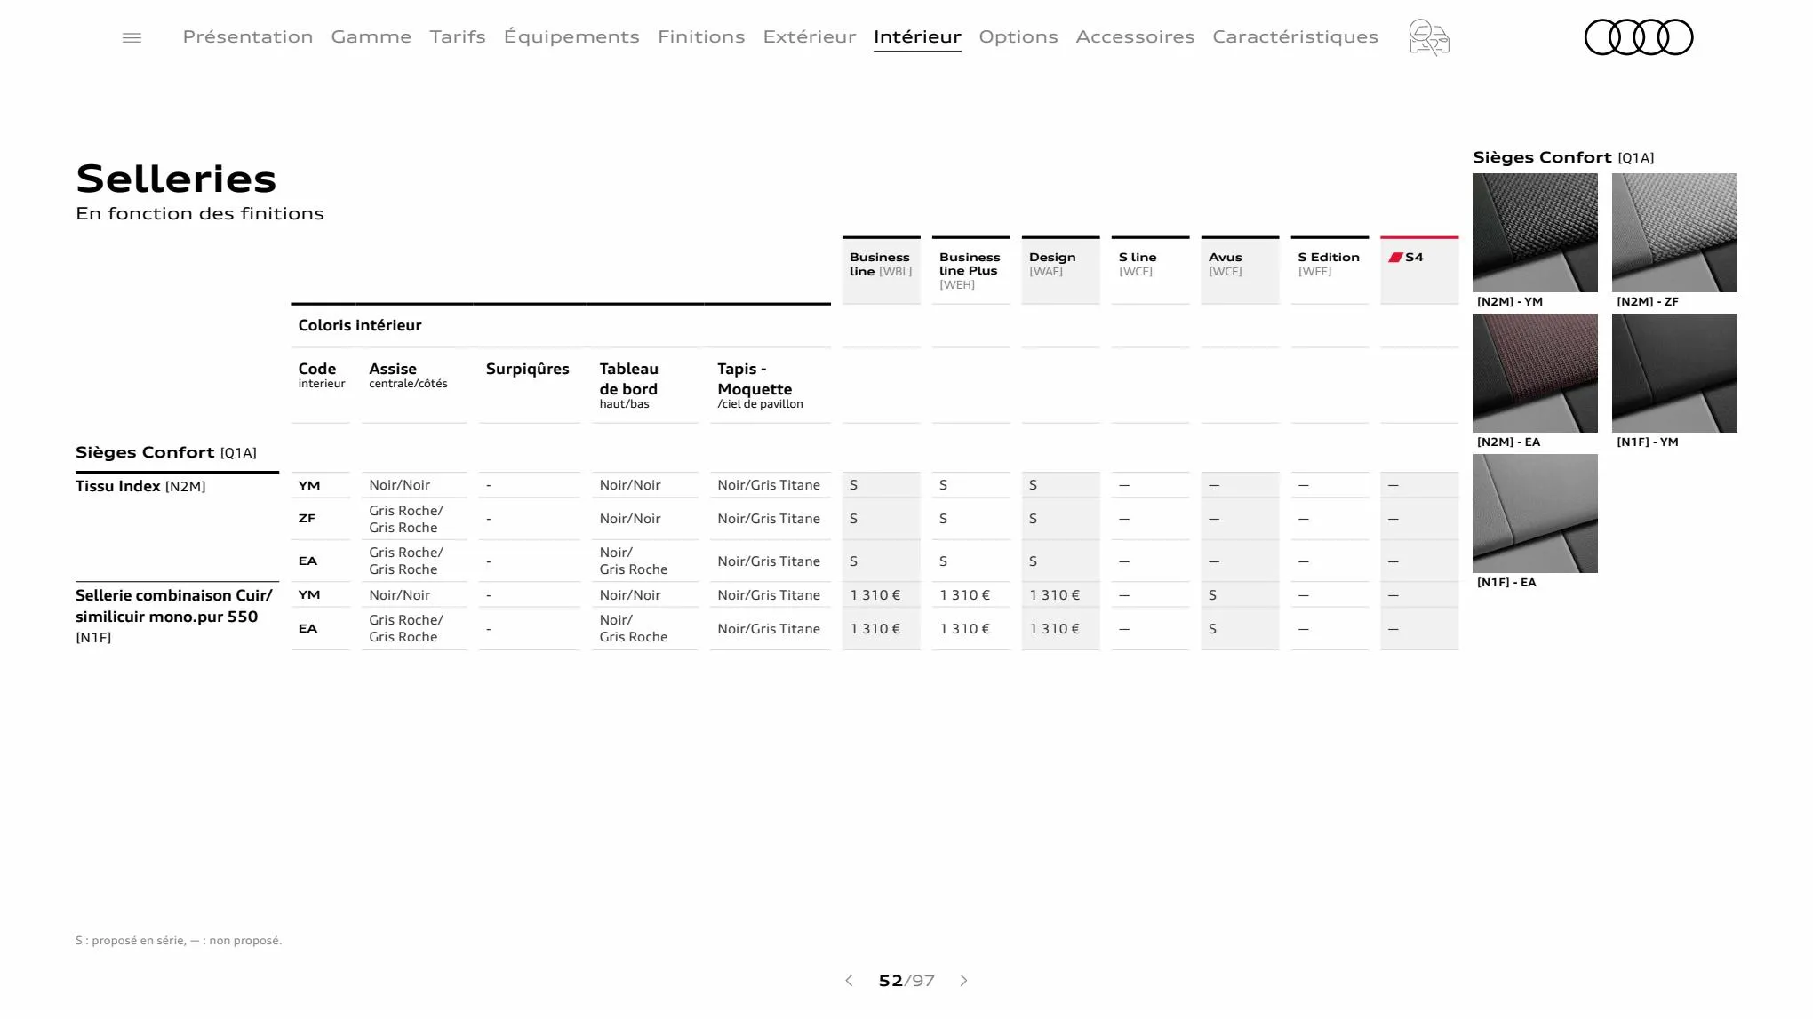Screen dimensions: 1813x1019
Task: Go to next page arrow
Action: click(963, 980)
